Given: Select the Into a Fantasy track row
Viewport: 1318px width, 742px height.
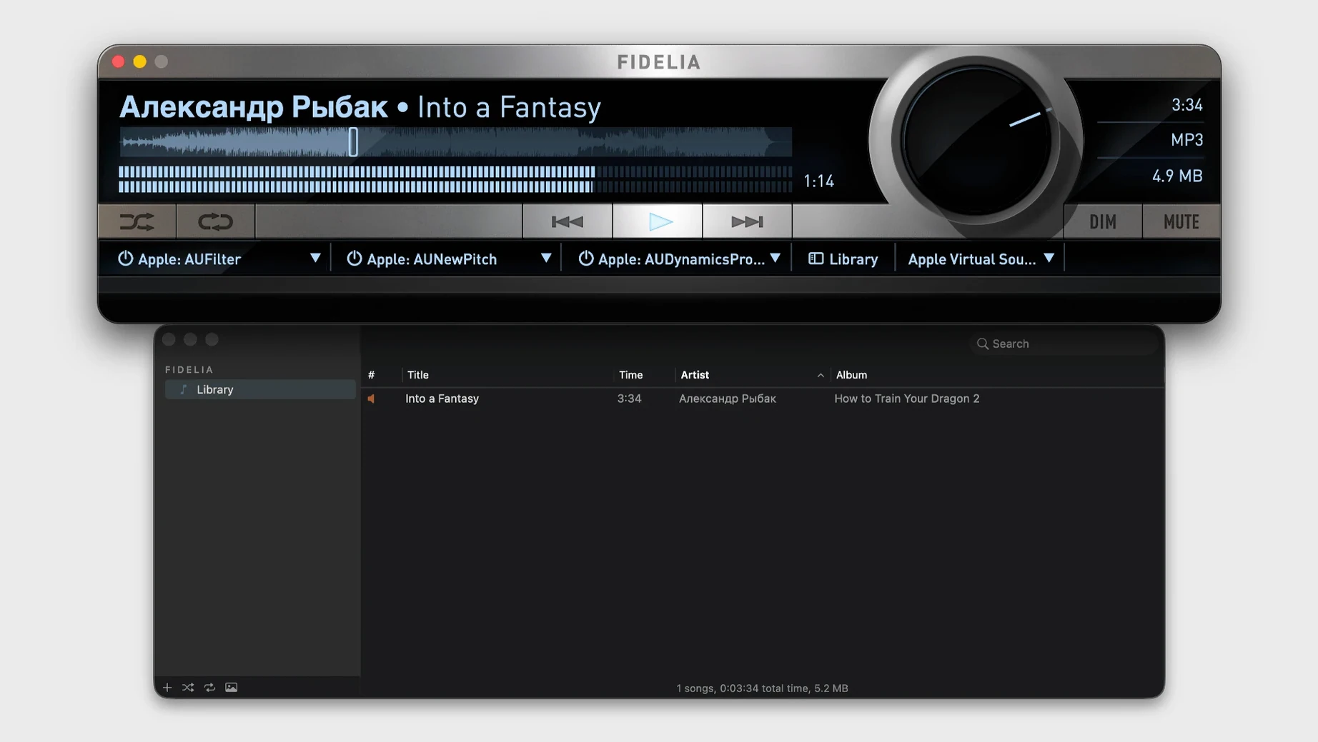Looking at the screenshot, I should (x=763, y=399).
